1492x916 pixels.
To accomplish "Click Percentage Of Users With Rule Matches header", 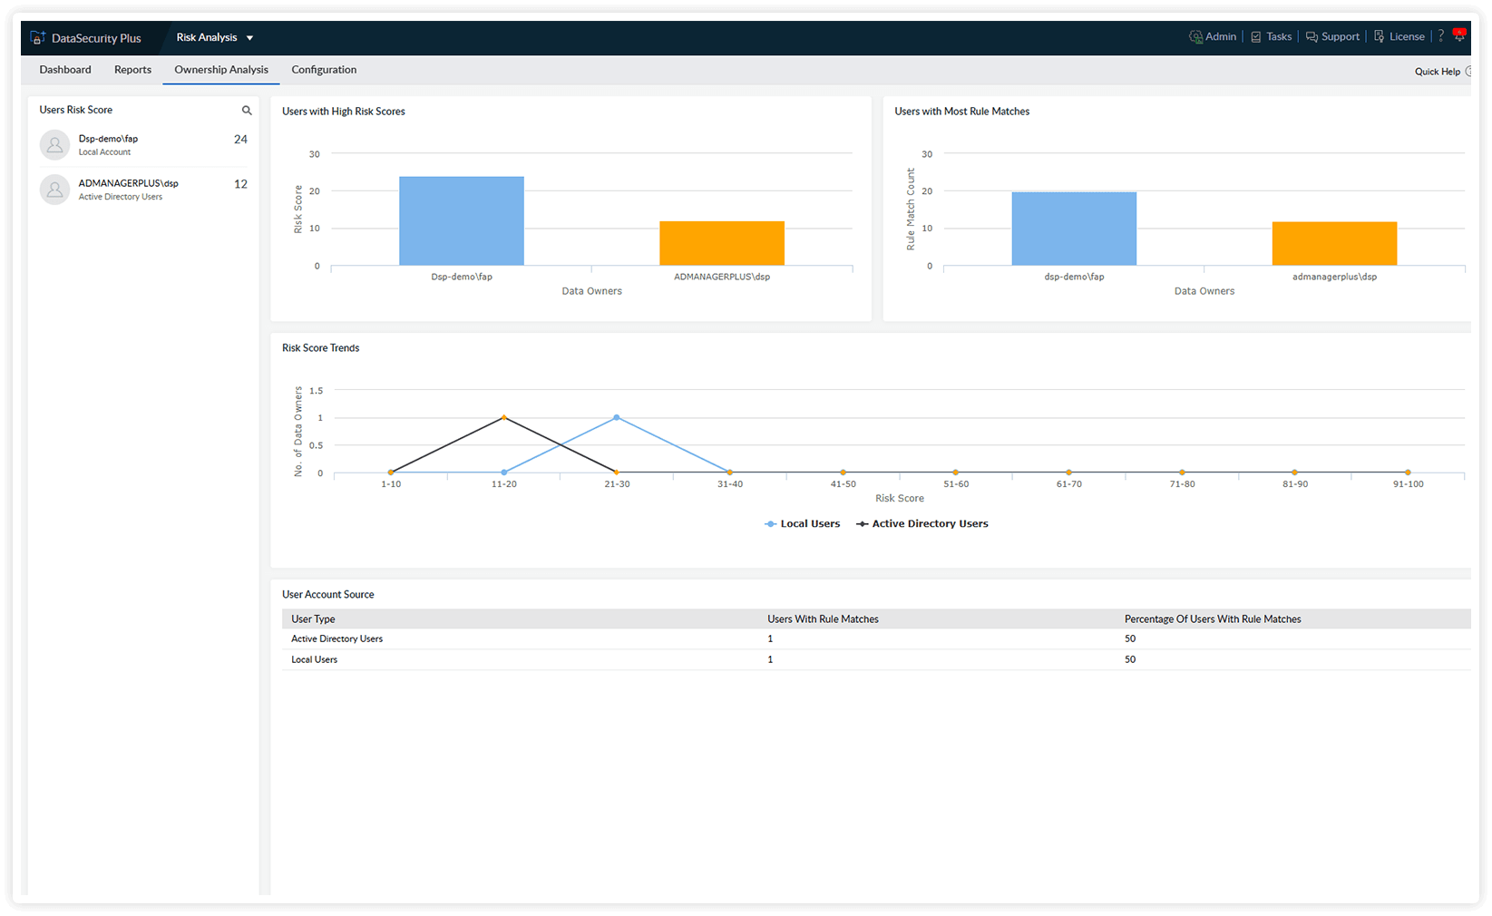I will [x=1213, y=619].
